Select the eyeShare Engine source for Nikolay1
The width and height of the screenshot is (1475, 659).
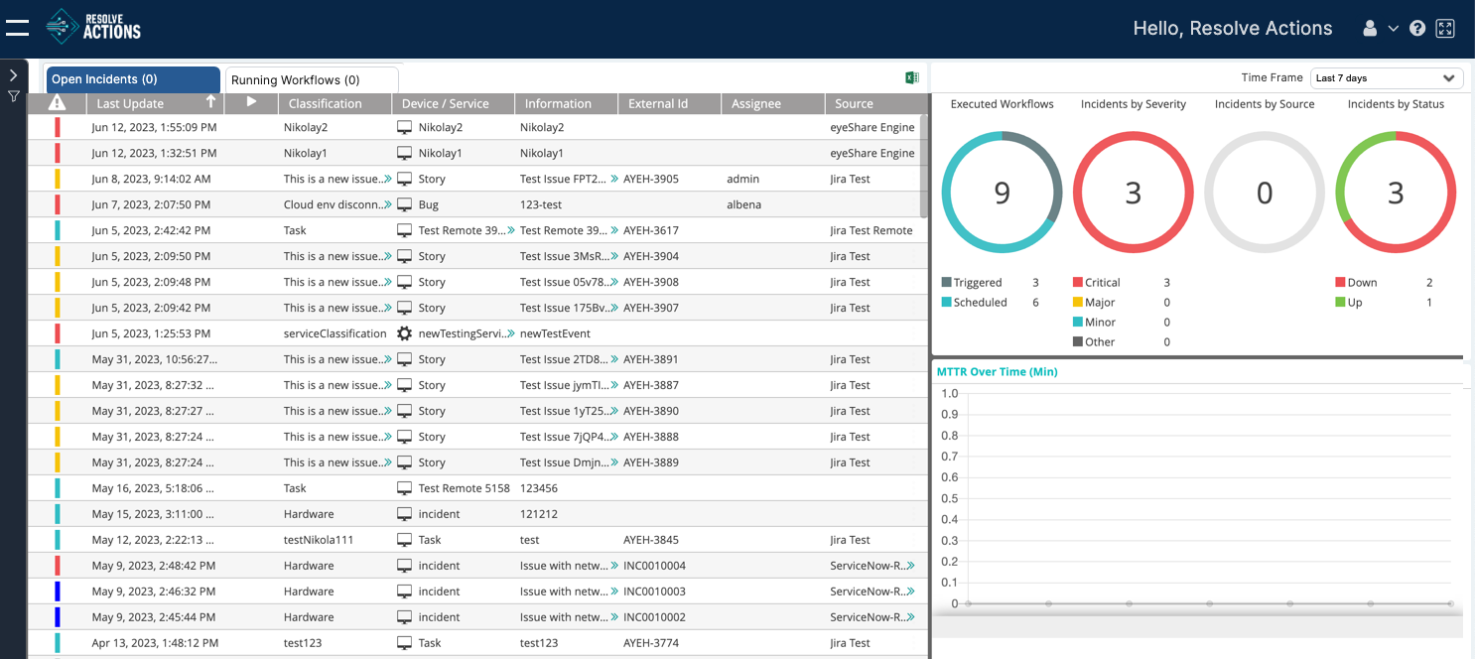click(x=872, y=153)
